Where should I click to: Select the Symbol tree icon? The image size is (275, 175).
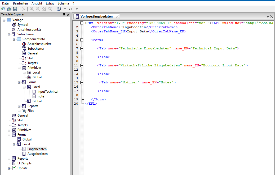coord(14,25)
